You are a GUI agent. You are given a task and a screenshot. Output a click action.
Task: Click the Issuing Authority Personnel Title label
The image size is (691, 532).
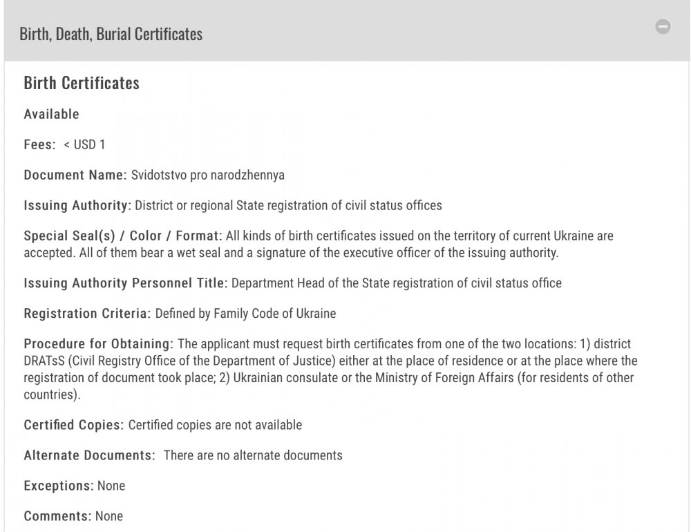[126, 283]
